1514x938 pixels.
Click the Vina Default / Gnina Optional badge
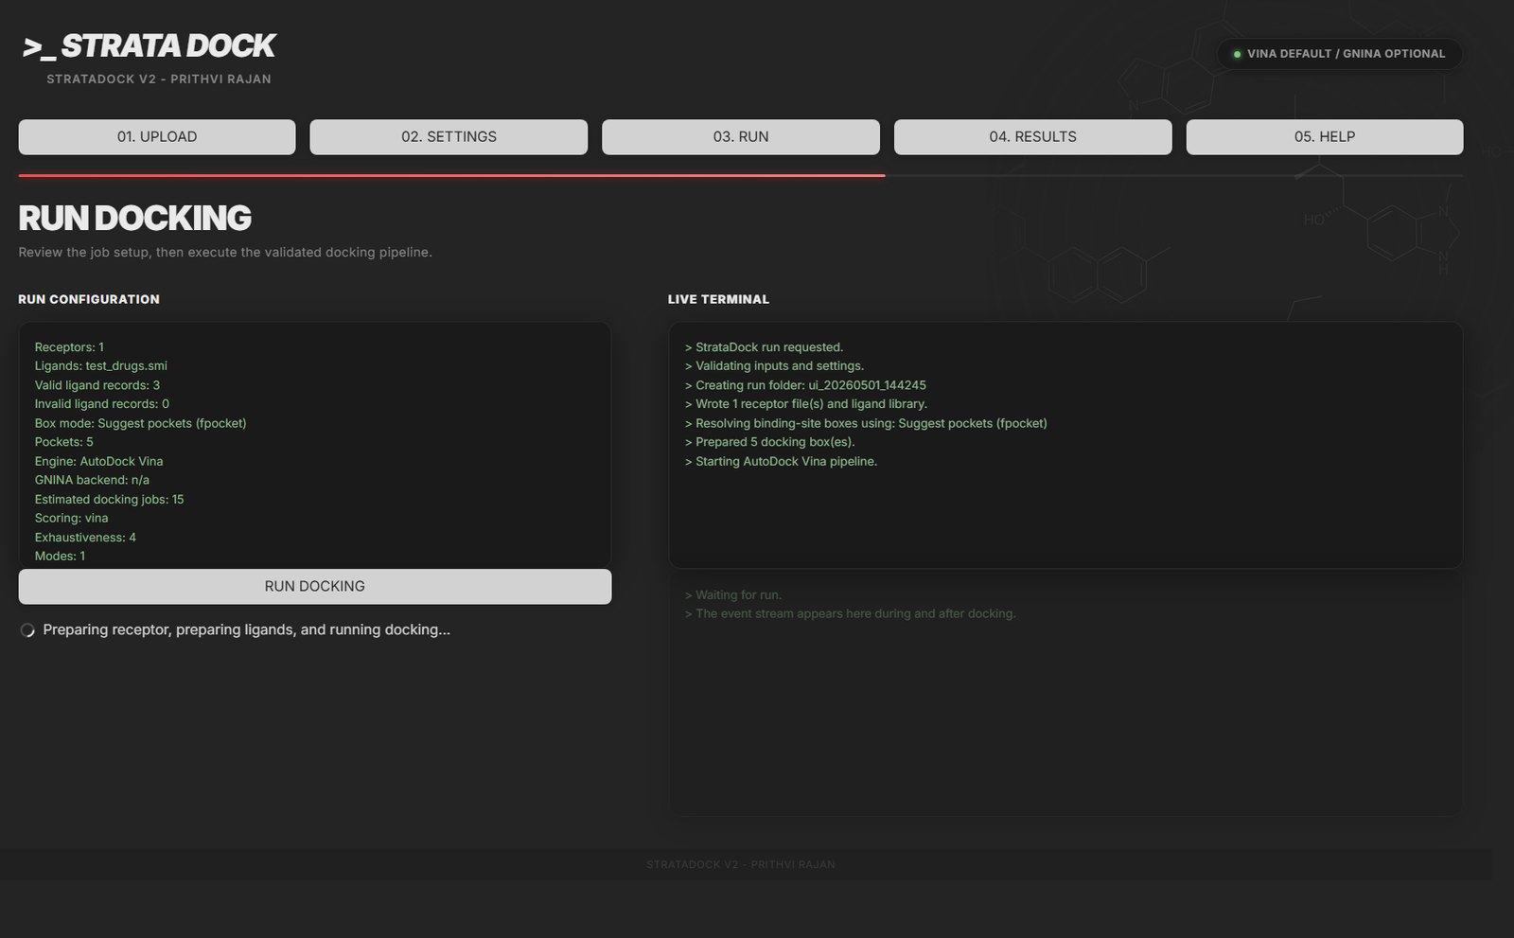1339,54
